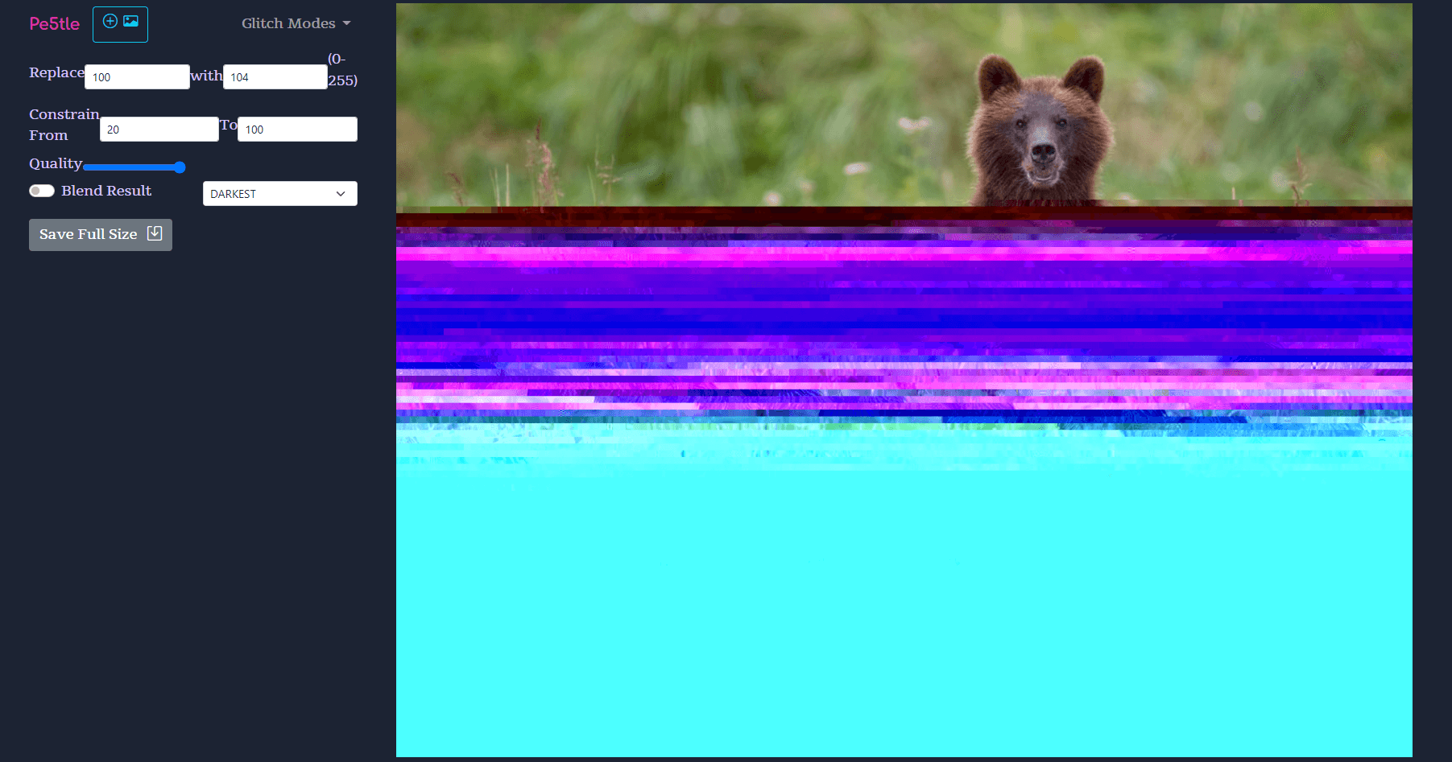Screen dimensions: 1452x762
Task: Click the plus circle icon to add image
Action: pos(110,22)
